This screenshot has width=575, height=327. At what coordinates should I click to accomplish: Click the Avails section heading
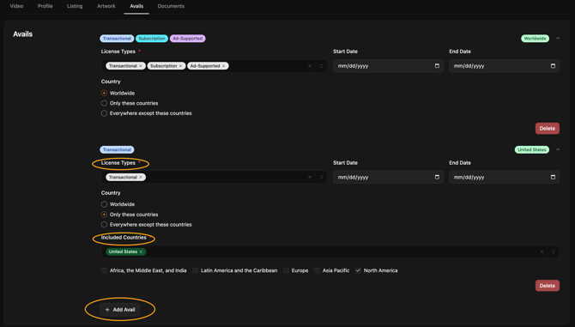click(22, 34)
